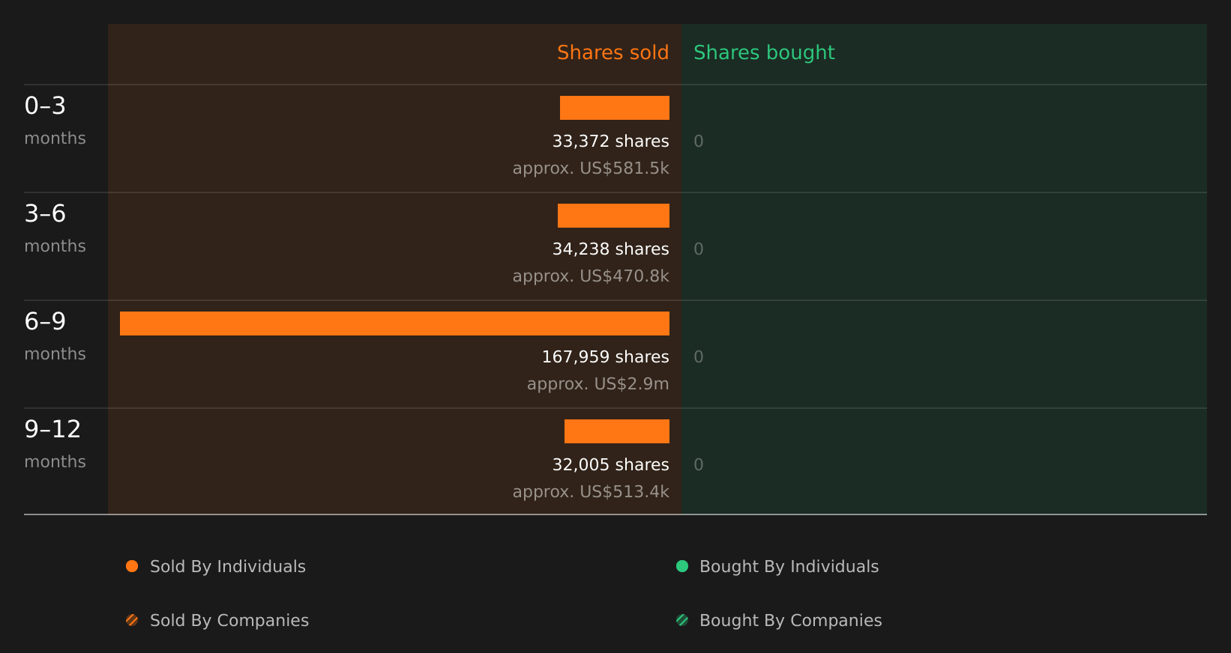The image size is (1231, 653).
Task: Click the 0–3 months orange bar
Action: pyautogui.click(x=615, y=108)
